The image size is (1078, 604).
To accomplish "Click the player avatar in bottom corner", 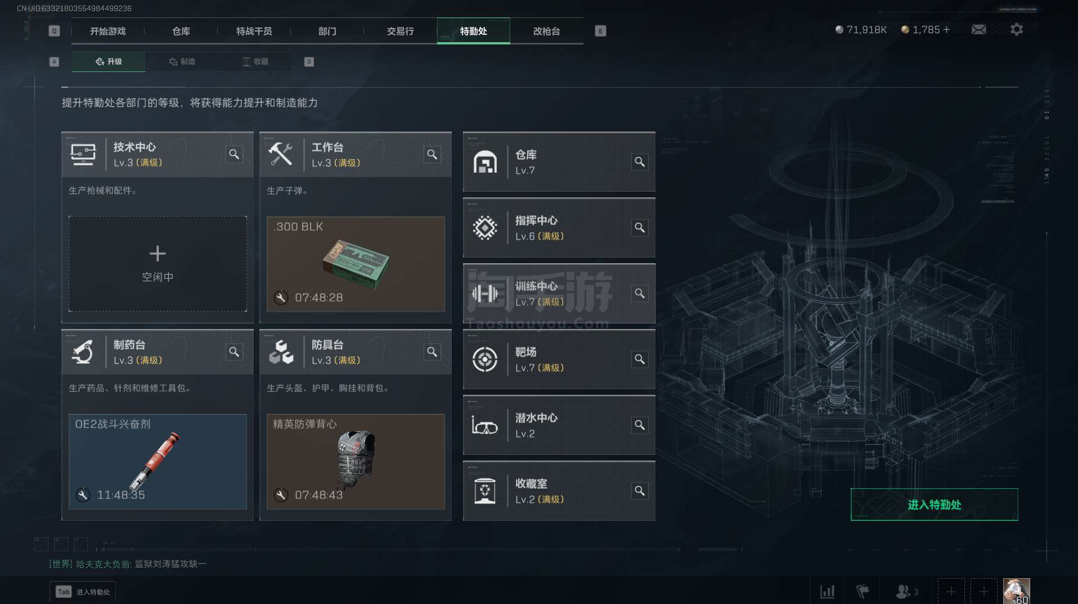I will click(1016, 591).
